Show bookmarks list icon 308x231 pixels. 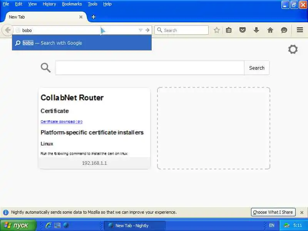[229, 30]
